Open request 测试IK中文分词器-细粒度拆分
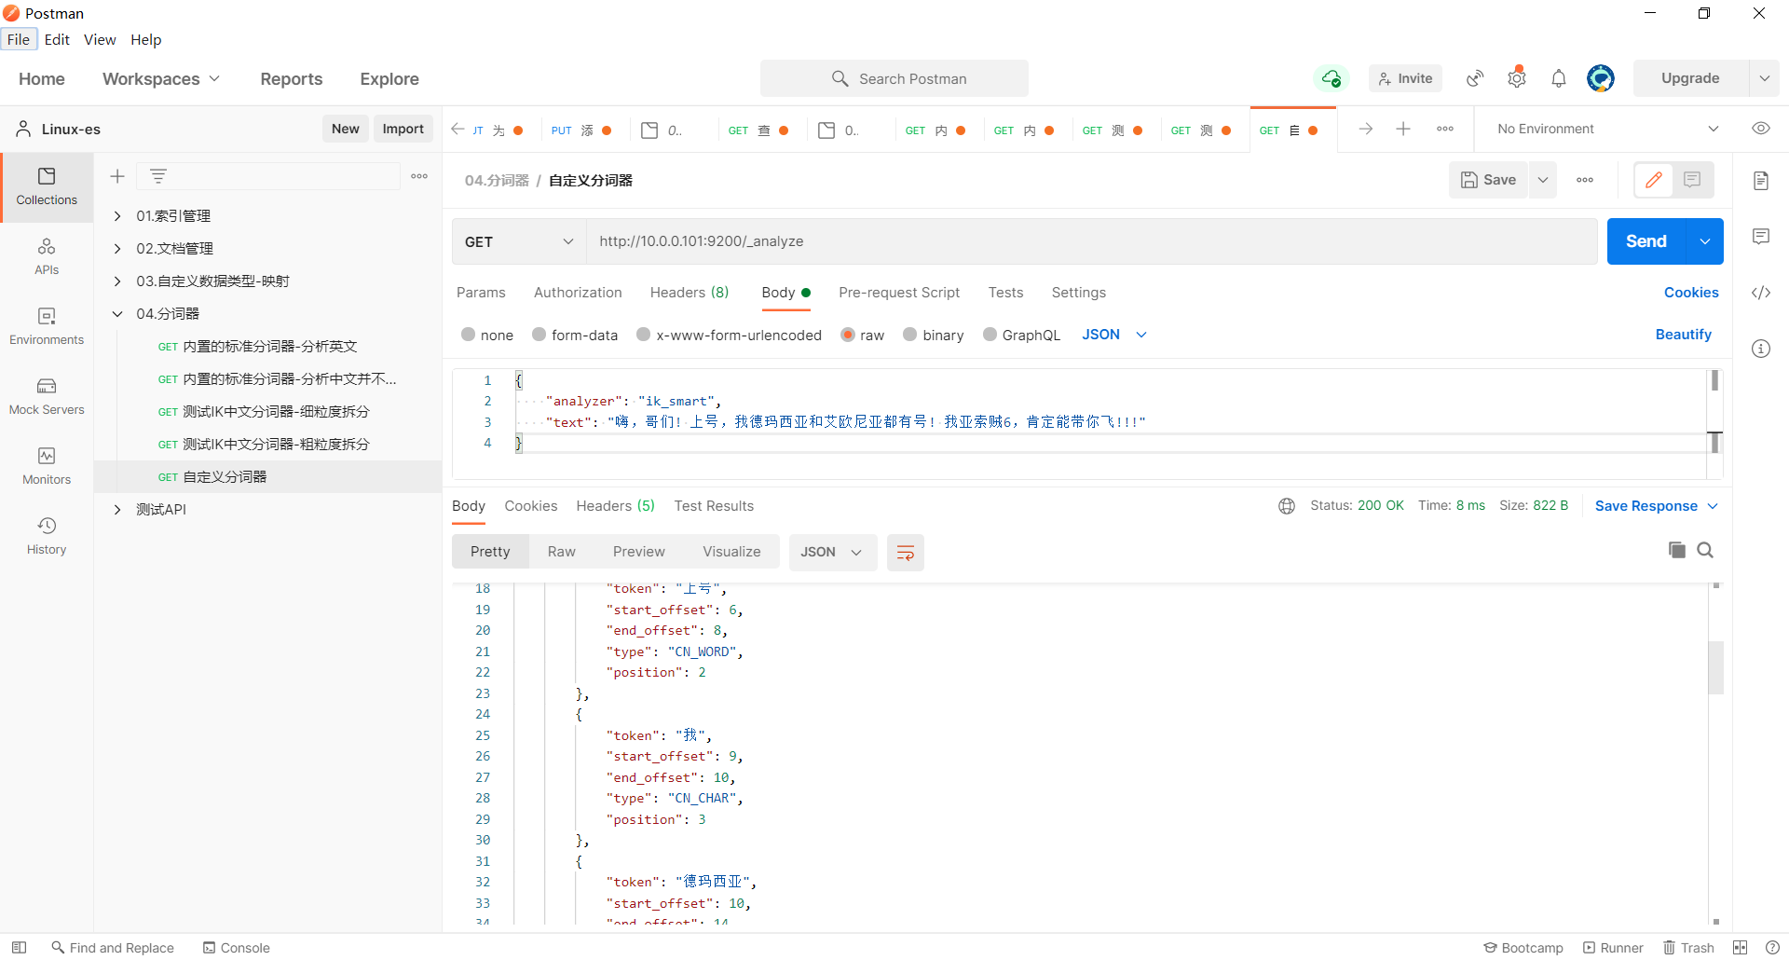This screenshot has height=960, width=1789. (266, 412)
